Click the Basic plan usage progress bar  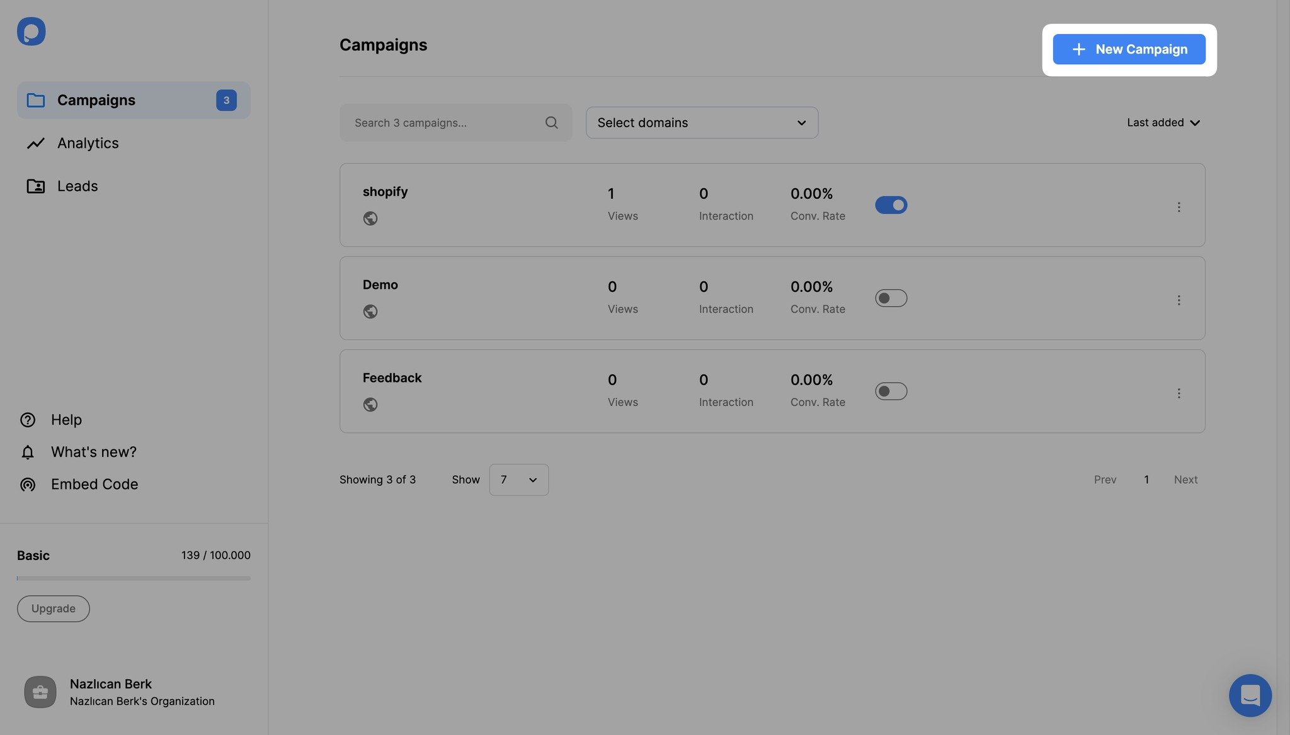click(134, 578)
